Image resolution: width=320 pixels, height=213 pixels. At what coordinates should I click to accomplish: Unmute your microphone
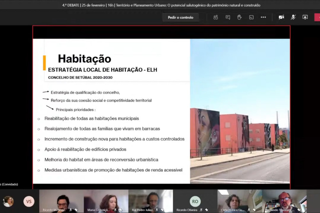point(293,17)
